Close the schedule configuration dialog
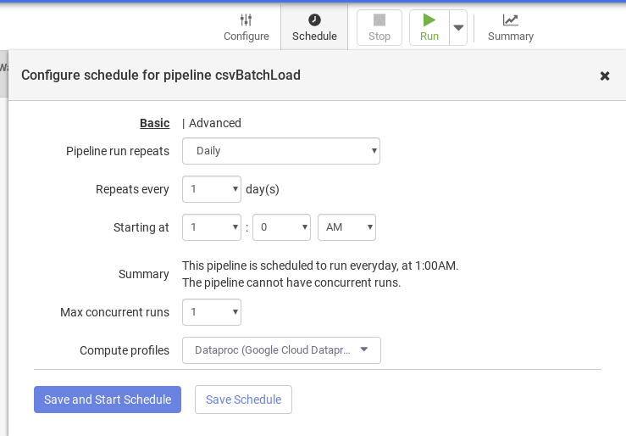 tap(605, 75)
